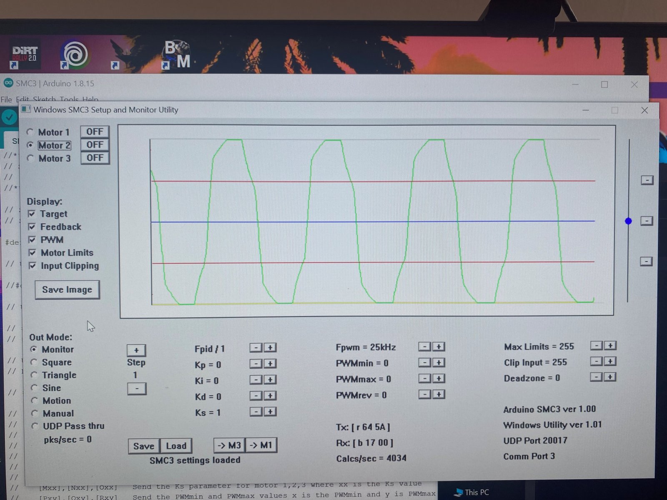Raise the Fpwm frequency
Viewport: 667px width, 500px height.
point(439,347)
